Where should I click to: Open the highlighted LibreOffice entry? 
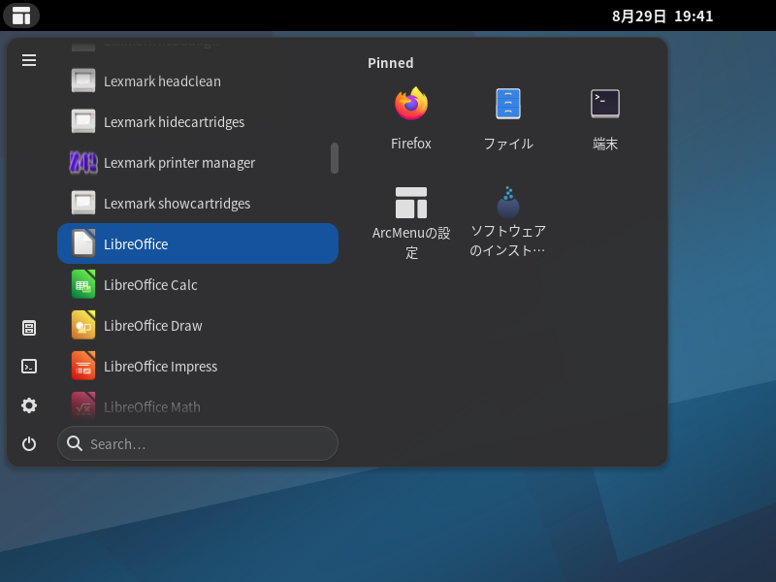tap(198, 243)
